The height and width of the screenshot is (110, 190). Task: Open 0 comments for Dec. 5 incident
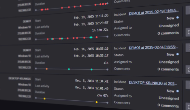[x=168, y=105]
